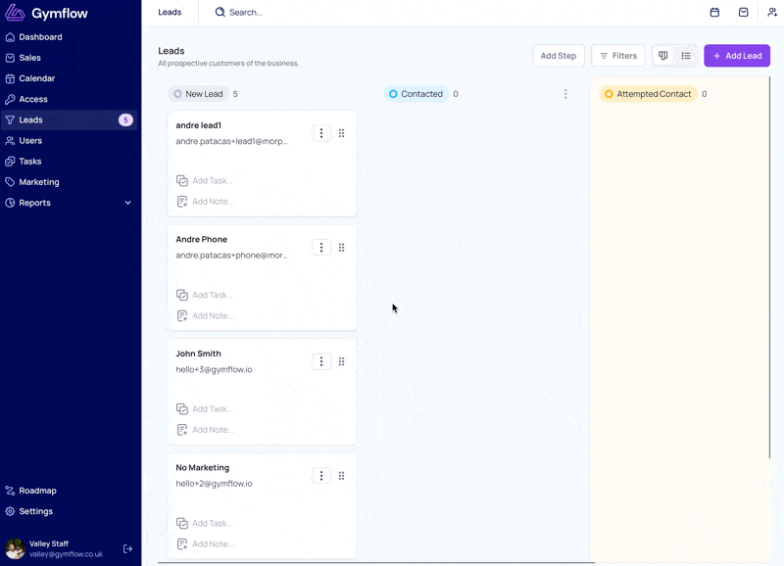Screen dimensions: 784x566
Task: Open the Filters button
Action: (618, 56)
